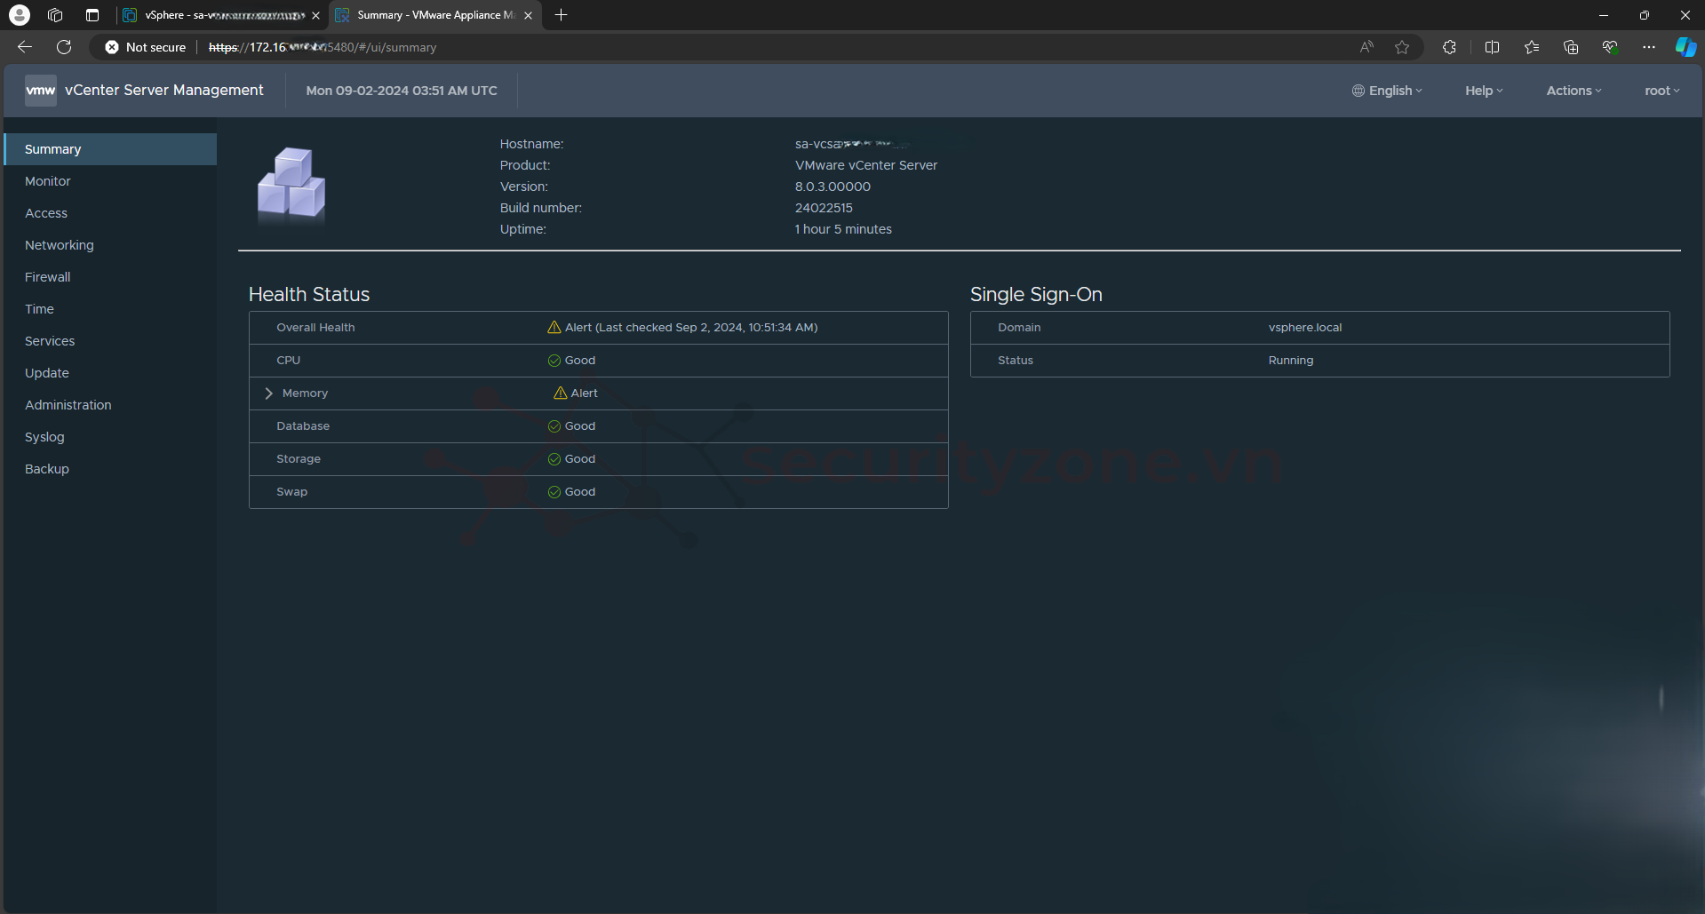Screen dimensions: 1705x914
Task: Click the Single Sign-On heading
Action: 1036,295
